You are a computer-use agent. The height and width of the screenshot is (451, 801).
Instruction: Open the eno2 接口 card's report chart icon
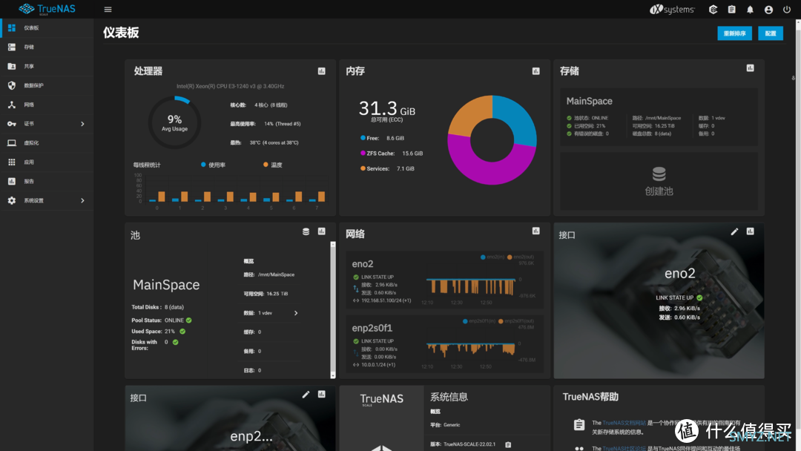750,231
